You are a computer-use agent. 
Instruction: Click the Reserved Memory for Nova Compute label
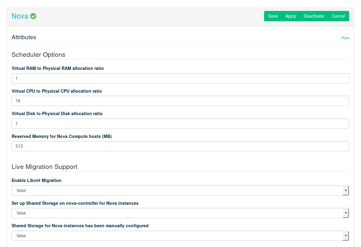tap(62, 136)
